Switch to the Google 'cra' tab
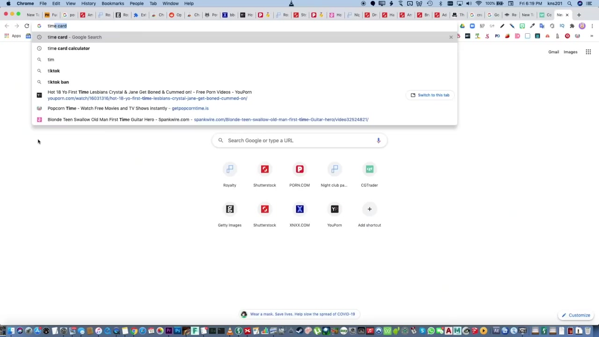This screenshot has width=599, height=337. coord(476,15)
